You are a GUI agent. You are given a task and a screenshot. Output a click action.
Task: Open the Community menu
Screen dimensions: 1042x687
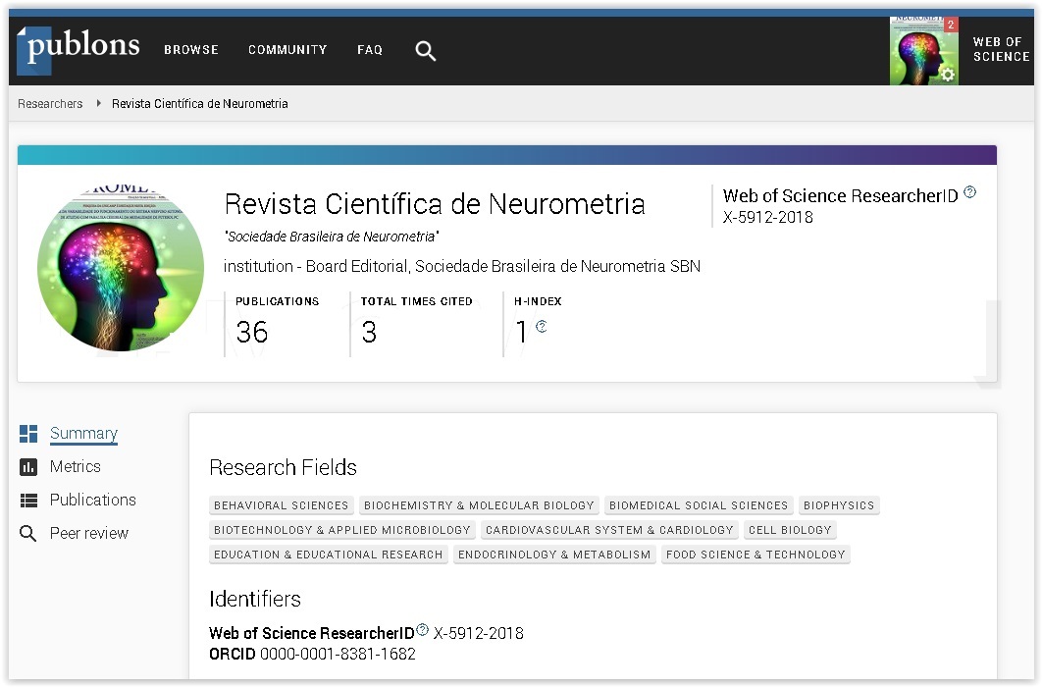tap(287, 50)
